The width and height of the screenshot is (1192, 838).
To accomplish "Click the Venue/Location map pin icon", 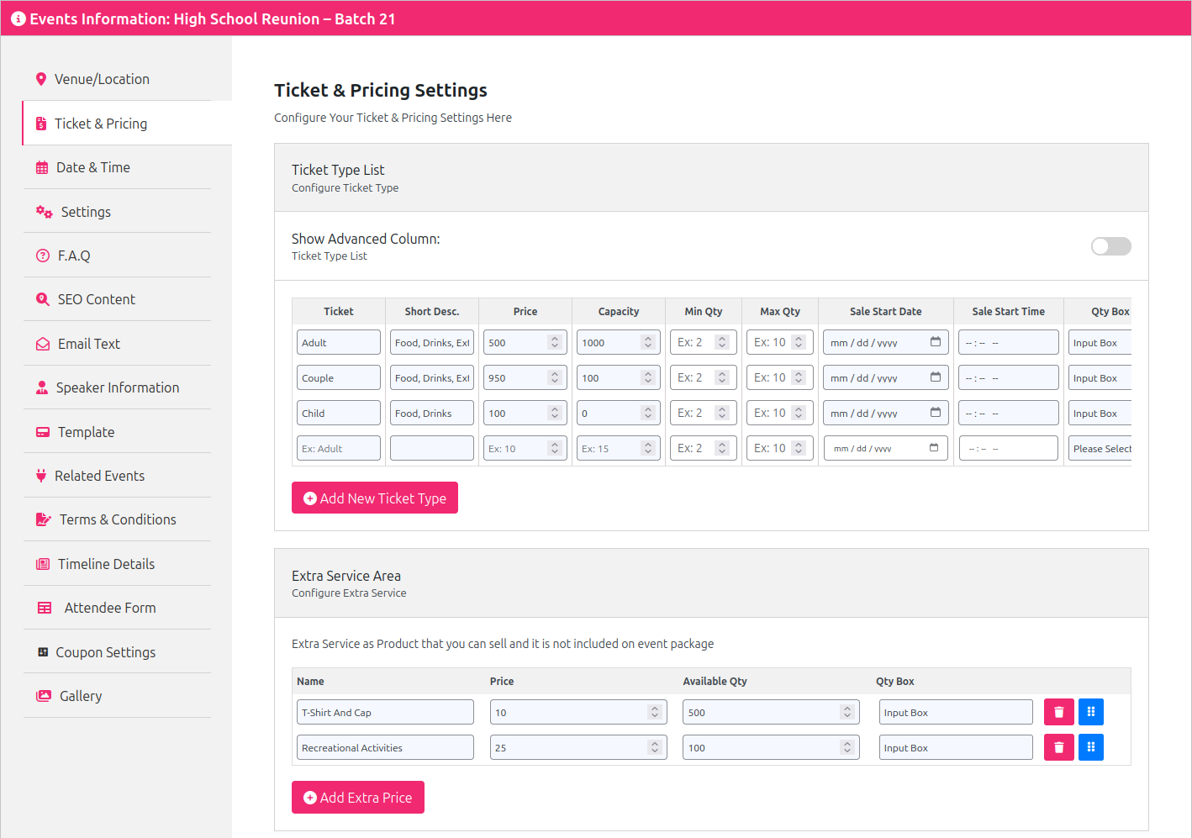I will pyautogui.click(x=40, y=79).
